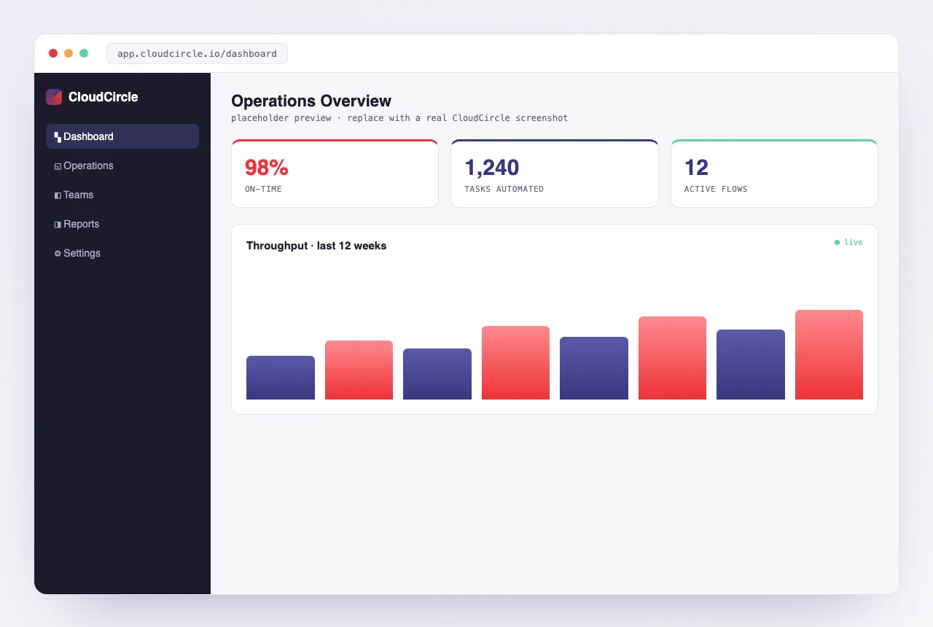This screenshot has height=627, width=933.
Task: Click the Reports sidebar icon
Action: (x=58, y=225)
